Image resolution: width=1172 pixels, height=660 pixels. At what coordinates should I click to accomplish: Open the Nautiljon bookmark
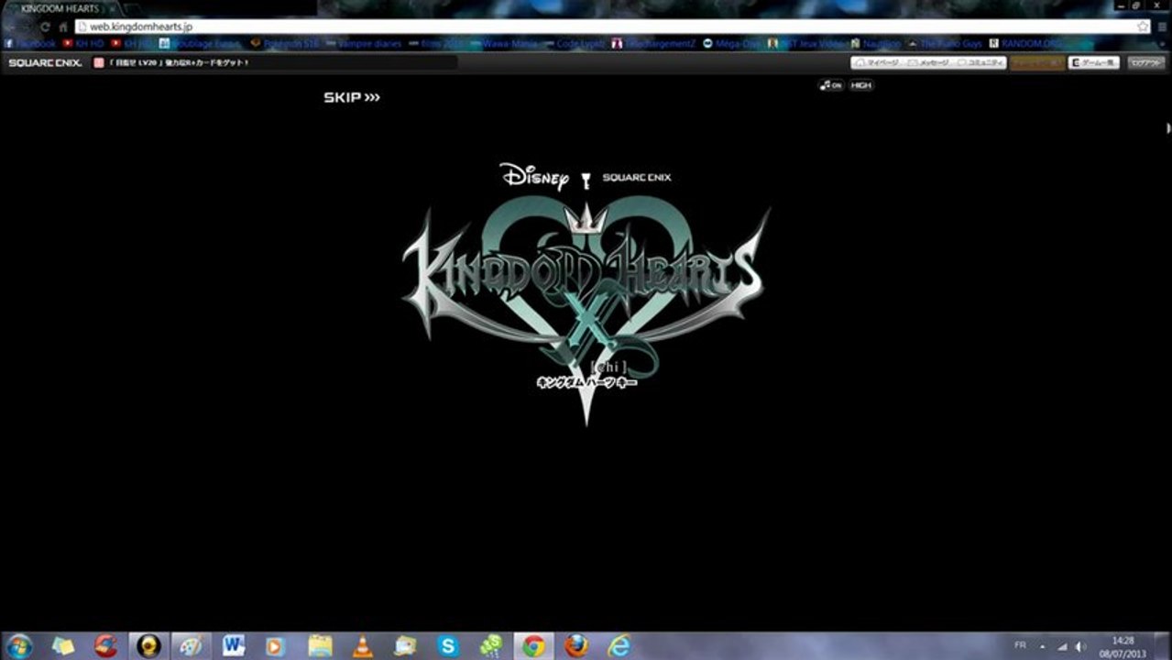[x=875, y=43]
